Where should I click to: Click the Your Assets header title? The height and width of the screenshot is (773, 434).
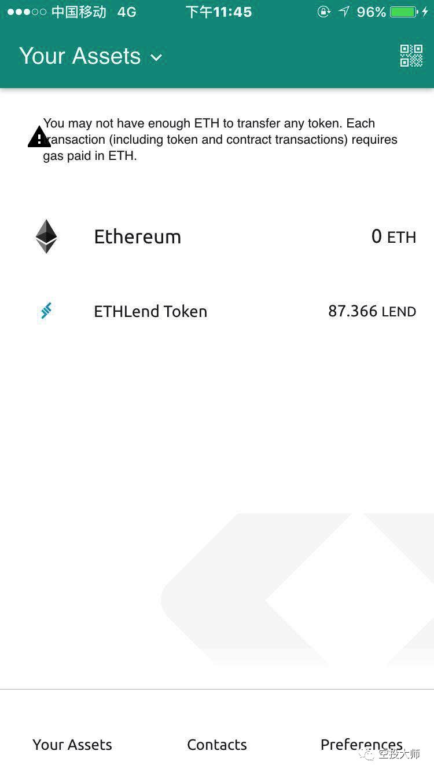tap(80, 56)
